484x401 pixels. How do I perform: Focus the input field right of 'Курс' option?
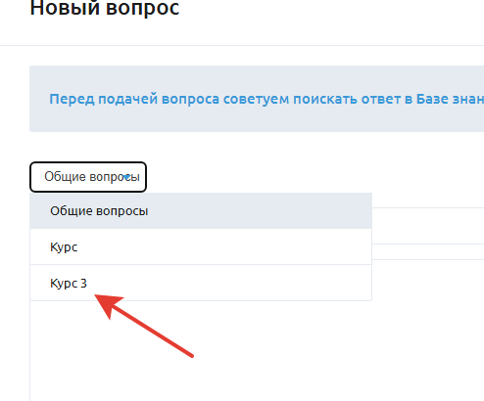tap(428, 251)
